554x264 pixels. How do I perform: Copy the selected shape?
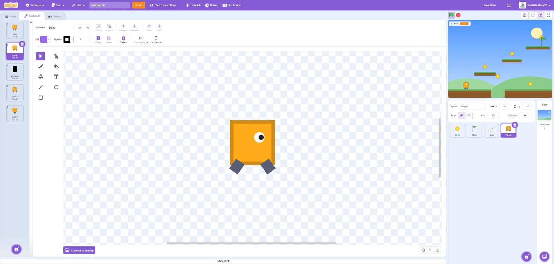coord(98,40)
